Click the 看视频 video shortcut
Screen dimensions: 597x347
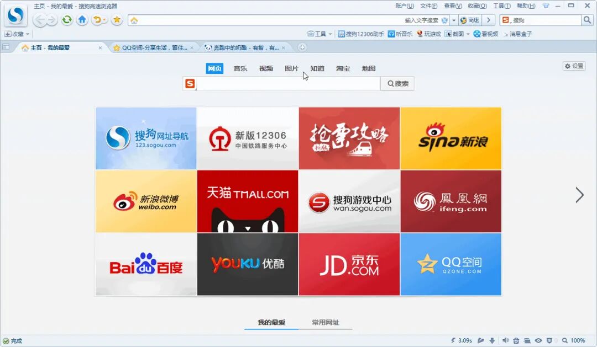486,34
